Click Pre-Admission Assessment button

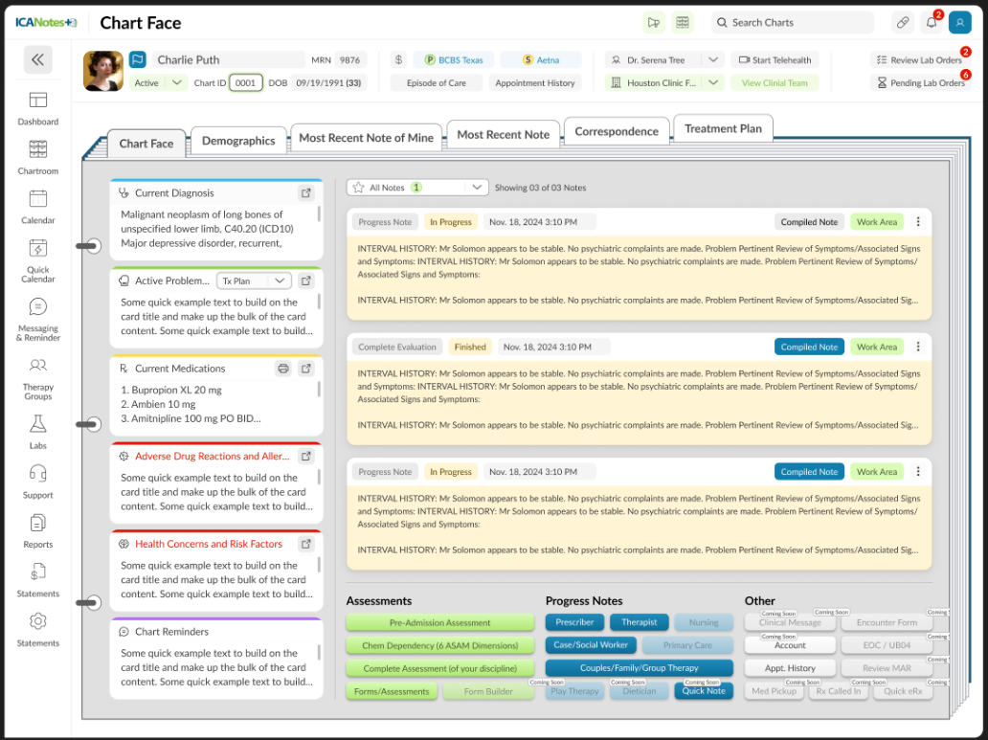click(x=439, y=623)
